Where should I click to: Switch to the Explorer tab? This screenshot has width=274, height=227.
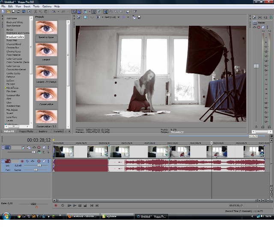[x=43, y=131]
